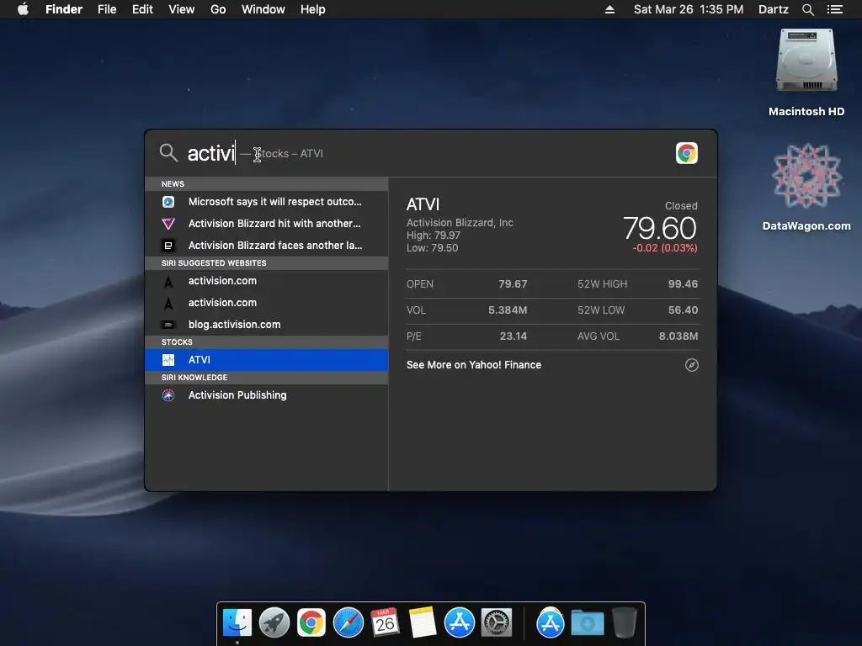Click the -0.02 (0.03%) price change
The width and height of the screenshot is (862, 646).
tap(665, 248)
